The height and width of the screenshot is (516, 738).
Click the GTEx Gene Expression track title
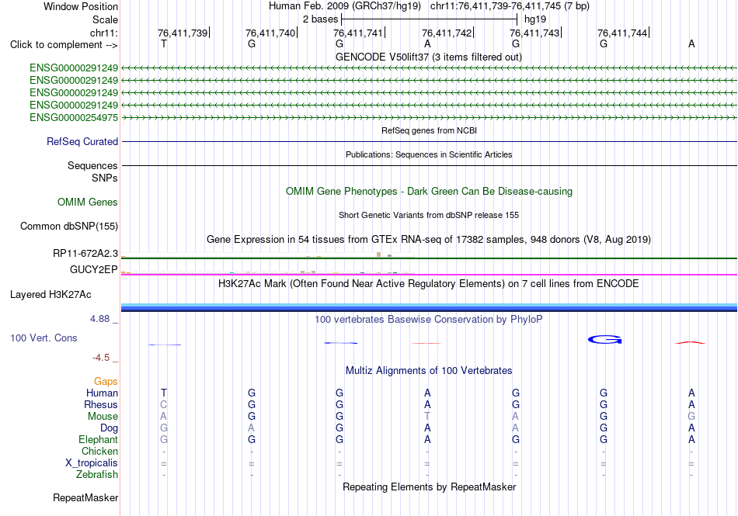[x=429, y=239]
